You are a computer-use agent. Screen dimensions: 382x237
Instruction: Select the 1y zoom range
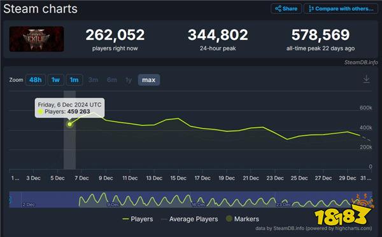(129, 79)
